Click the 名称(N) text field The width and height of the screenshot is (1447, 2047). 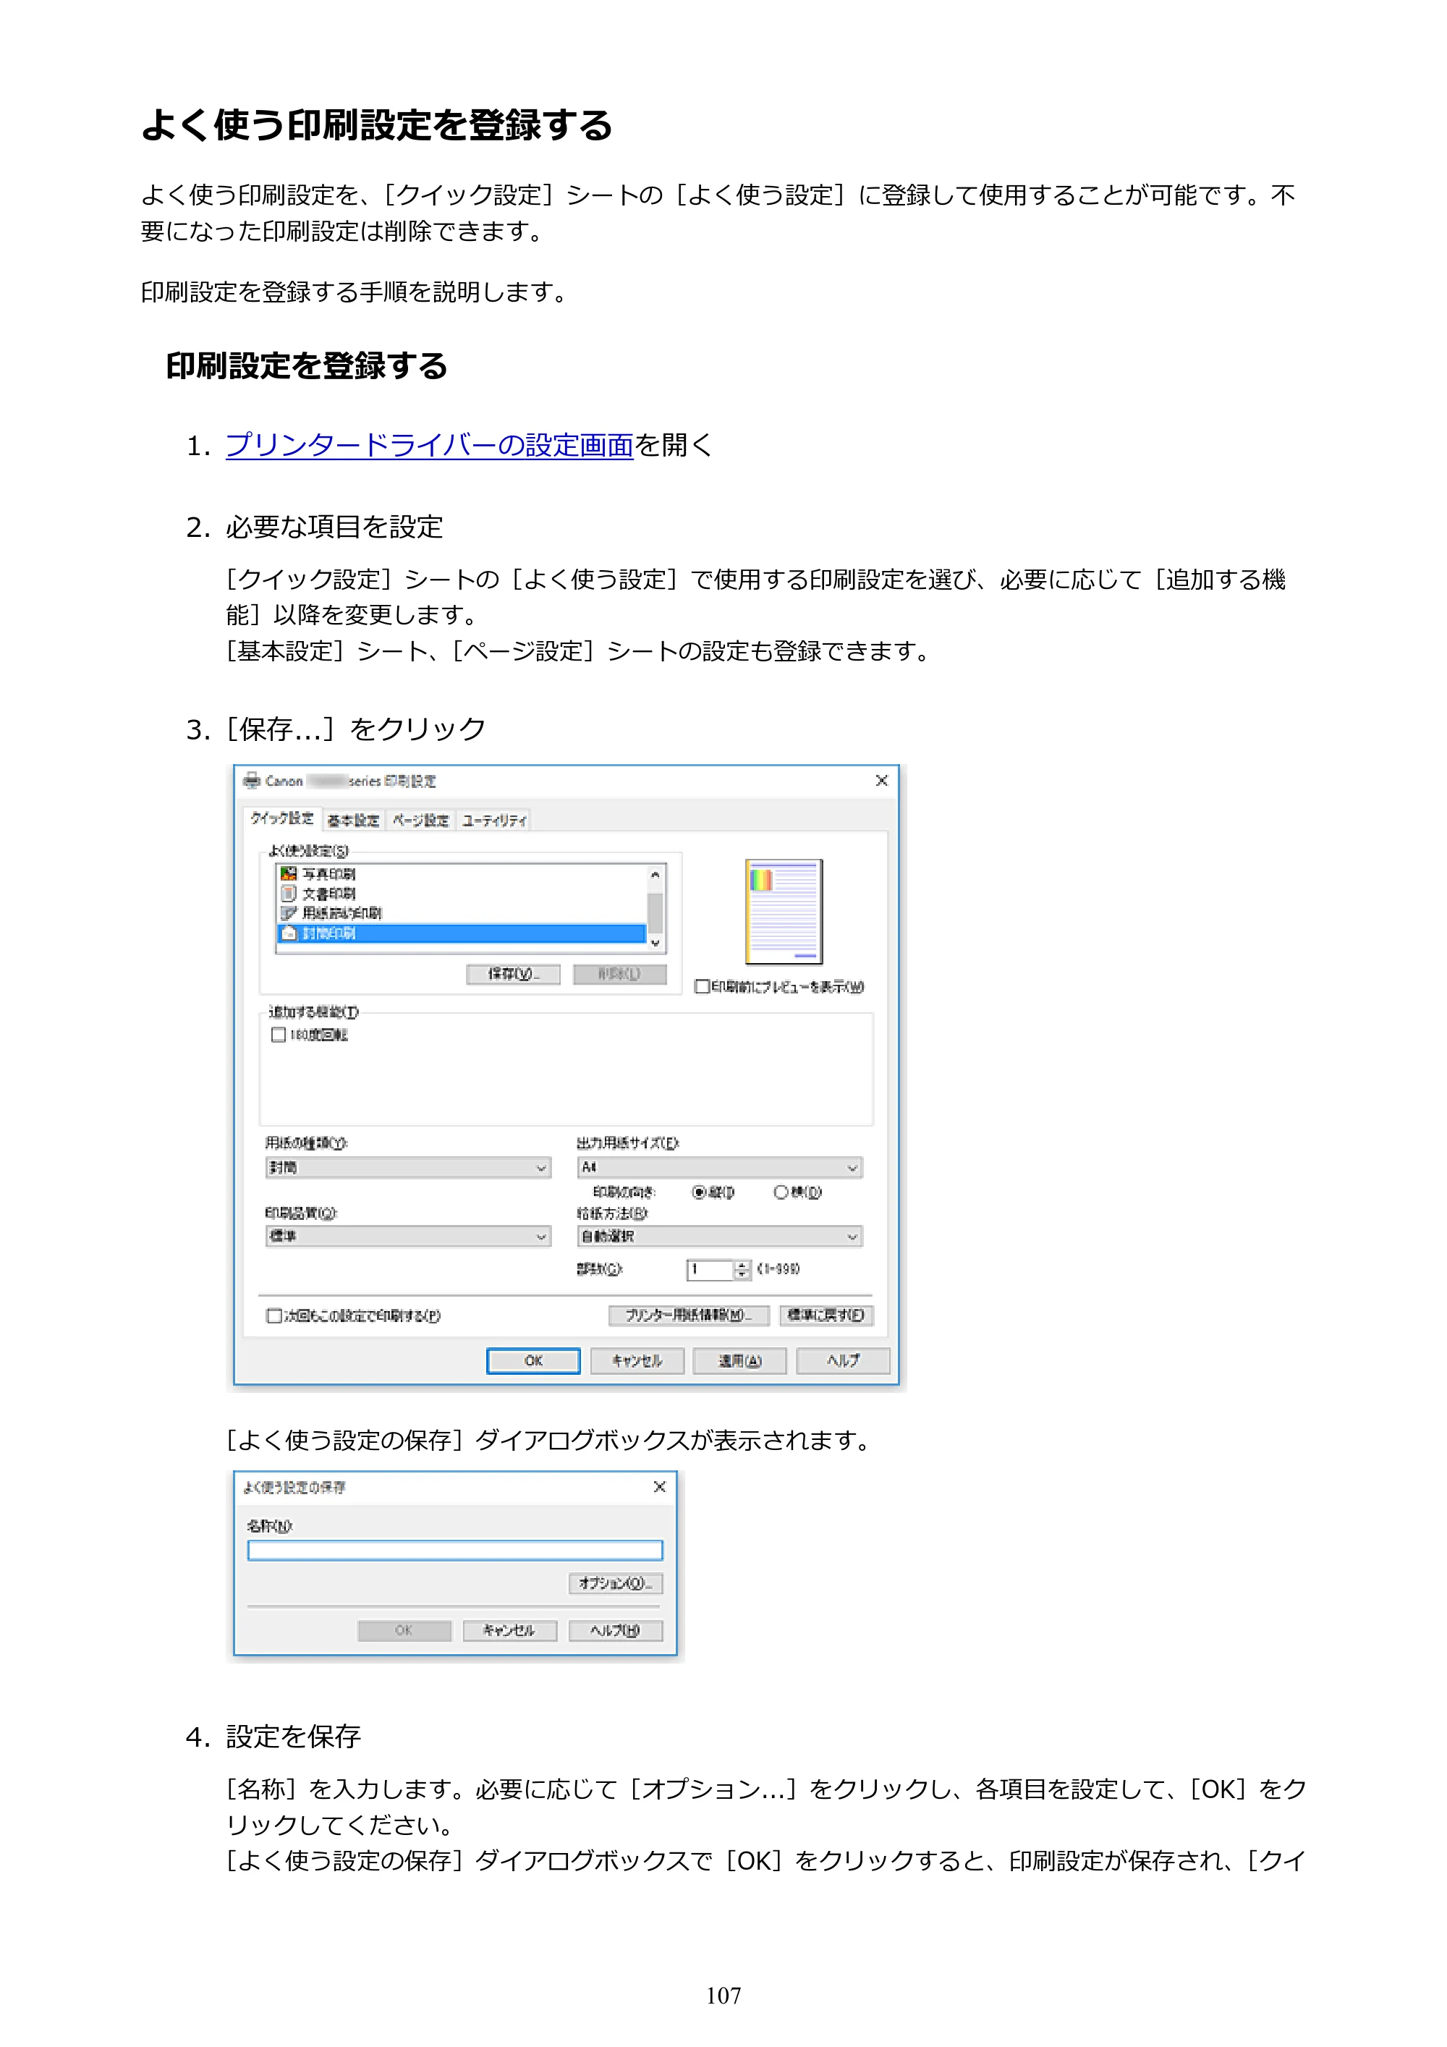[x=454, y=1551]
